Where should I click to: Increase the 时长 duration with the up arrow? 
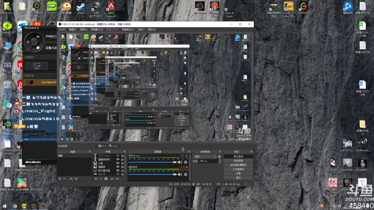tap(220, 160)
